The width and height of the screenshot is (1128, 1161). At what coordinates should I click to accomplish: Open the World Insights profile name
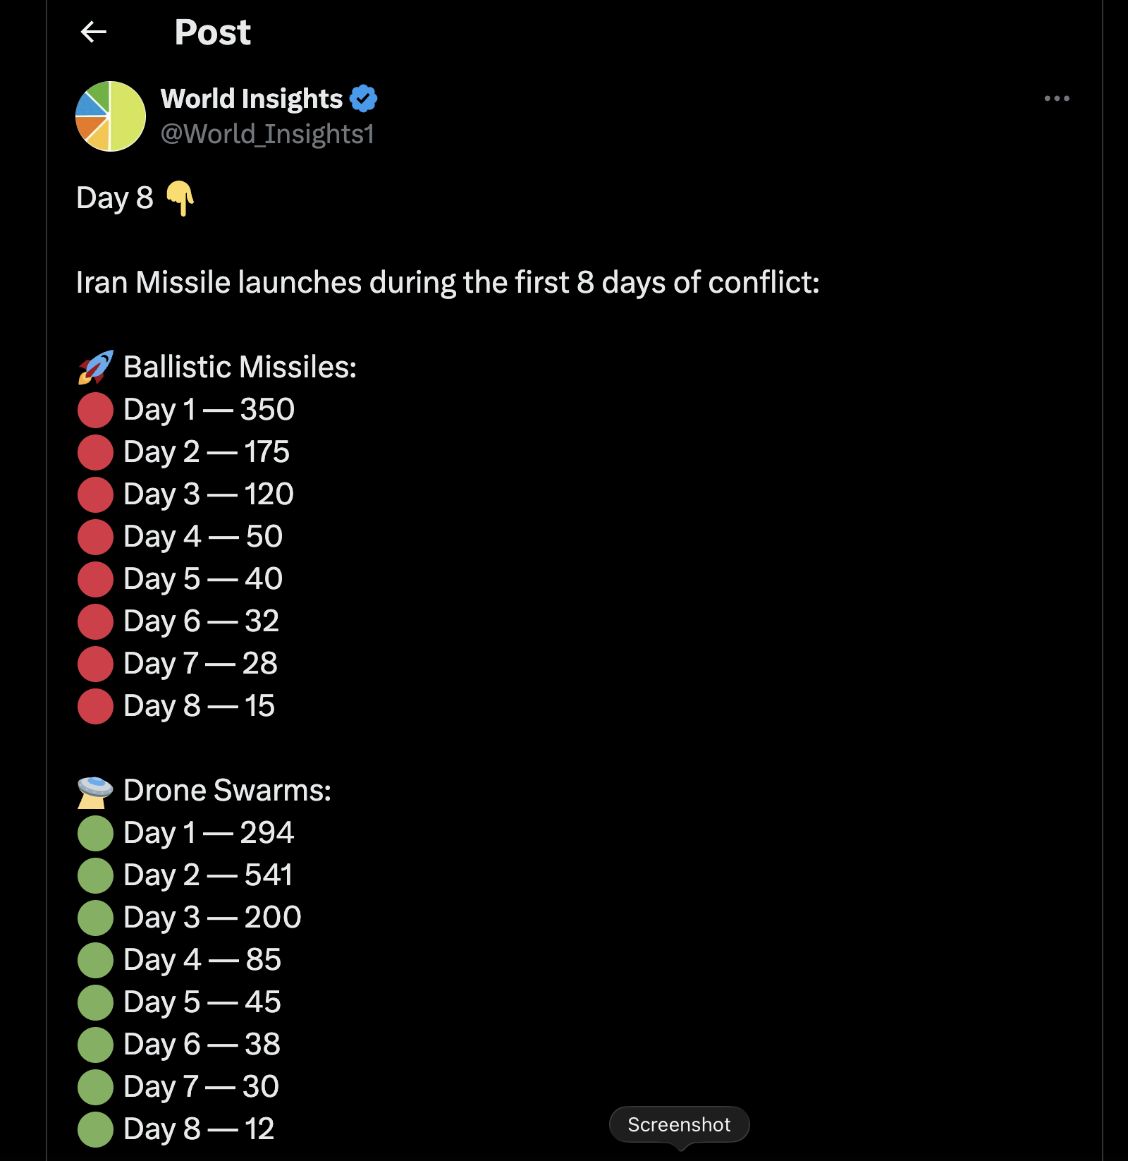251,99
